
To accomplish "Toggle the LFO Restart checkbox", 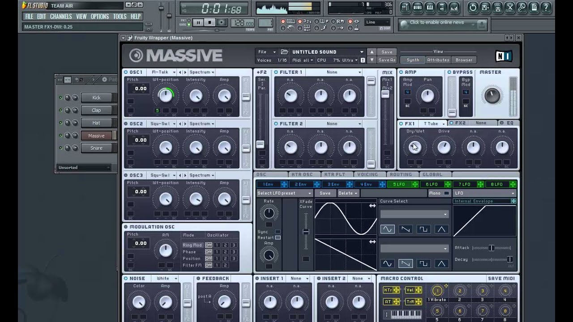I will pyautogui.click(x=278, y=237).
